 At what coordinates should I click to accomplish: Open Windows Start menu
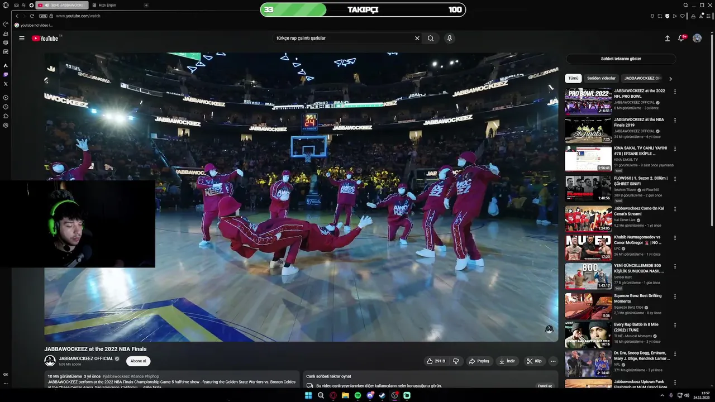point(308,395)
